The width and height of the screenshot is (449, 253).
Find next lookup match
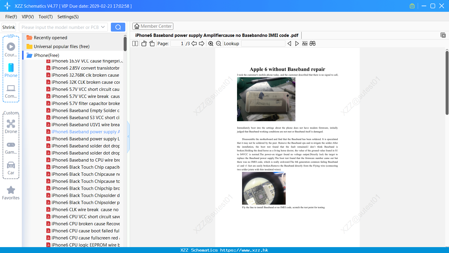[x=297, y=44]
